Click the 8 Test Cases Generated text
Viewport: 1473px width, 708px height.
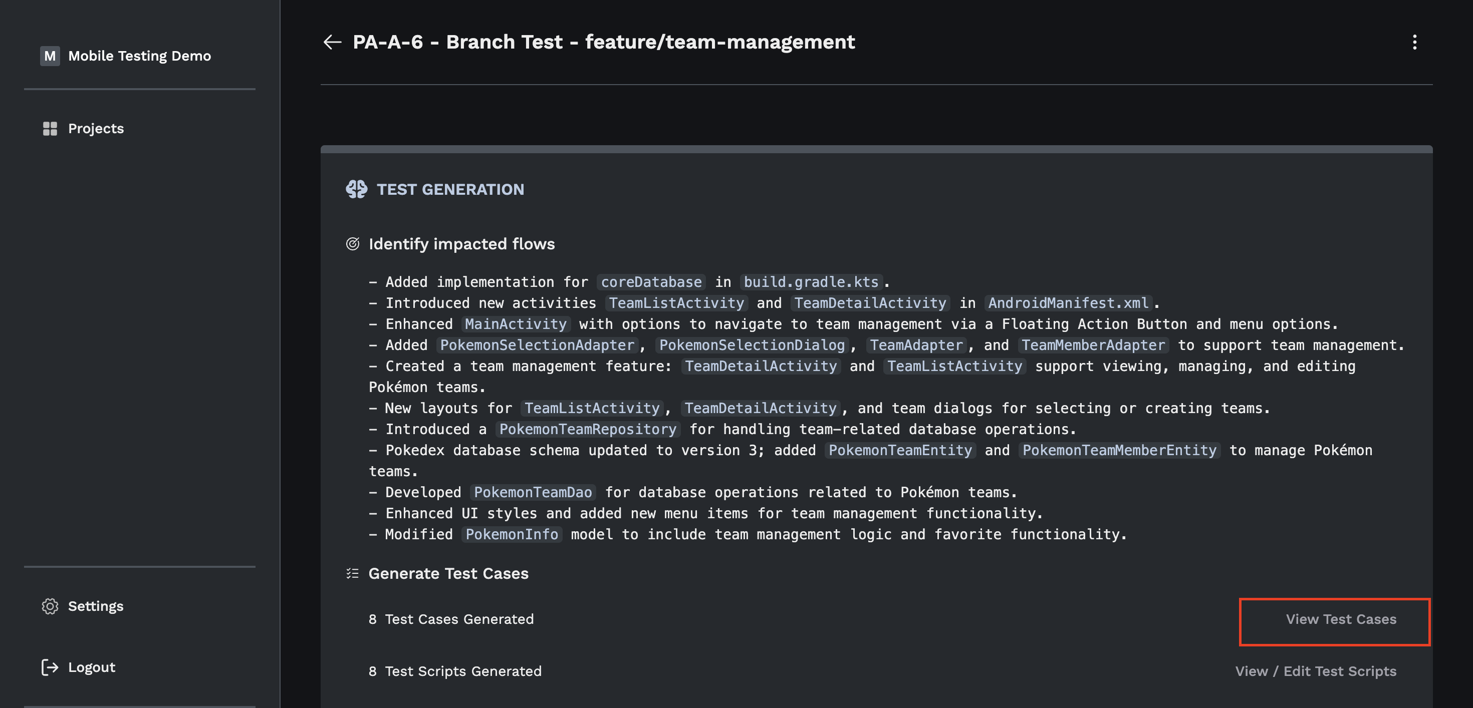451,619
